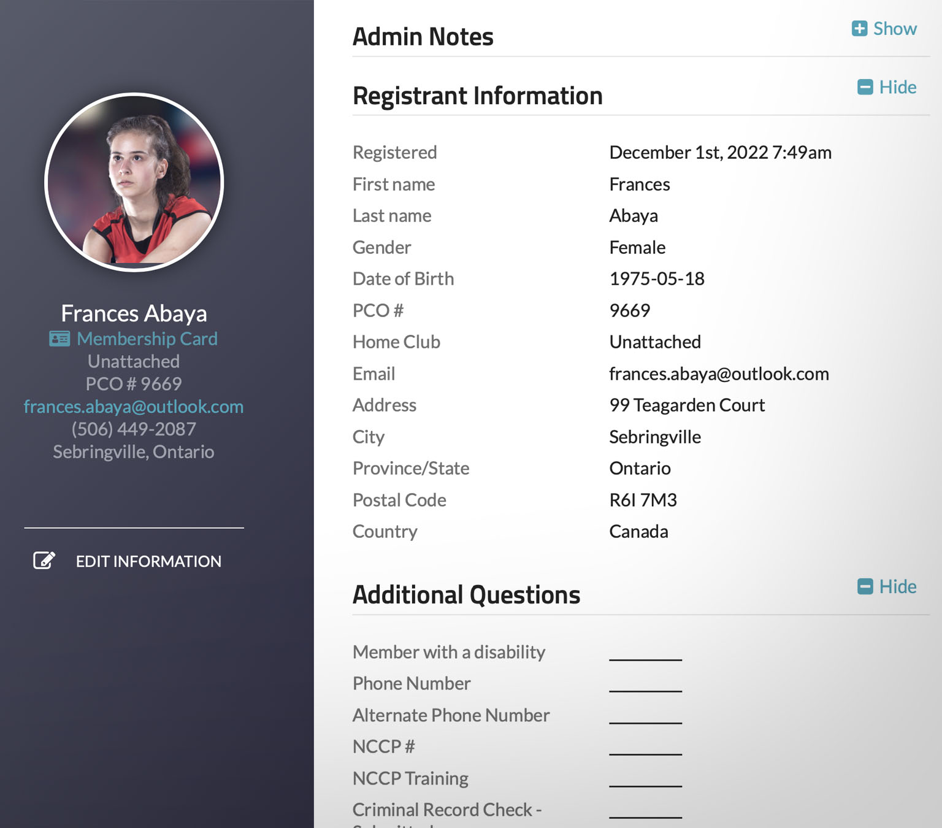The width and height of the screenshot is (942, 828).
Task: Click the plus icon beside Show for Admin Notes
Action: [x=860, y=28]
